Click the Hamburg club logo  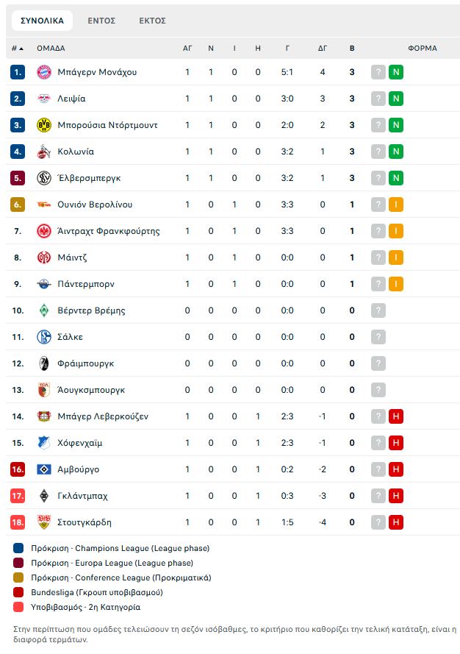tap(44, 469)
